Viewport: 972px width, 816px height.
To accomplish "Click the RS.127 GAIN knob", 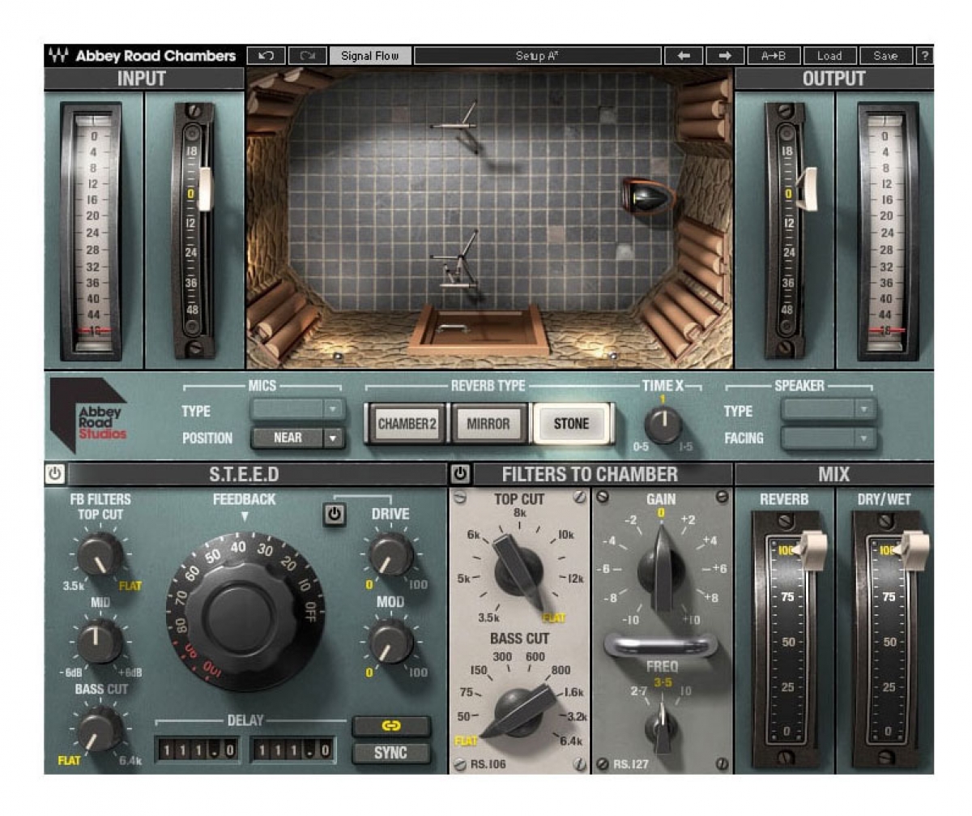I will click(x=662, y=567).
